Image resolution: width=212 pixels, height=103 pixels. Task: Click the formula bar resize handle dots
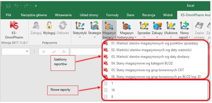tap(34, 51)
